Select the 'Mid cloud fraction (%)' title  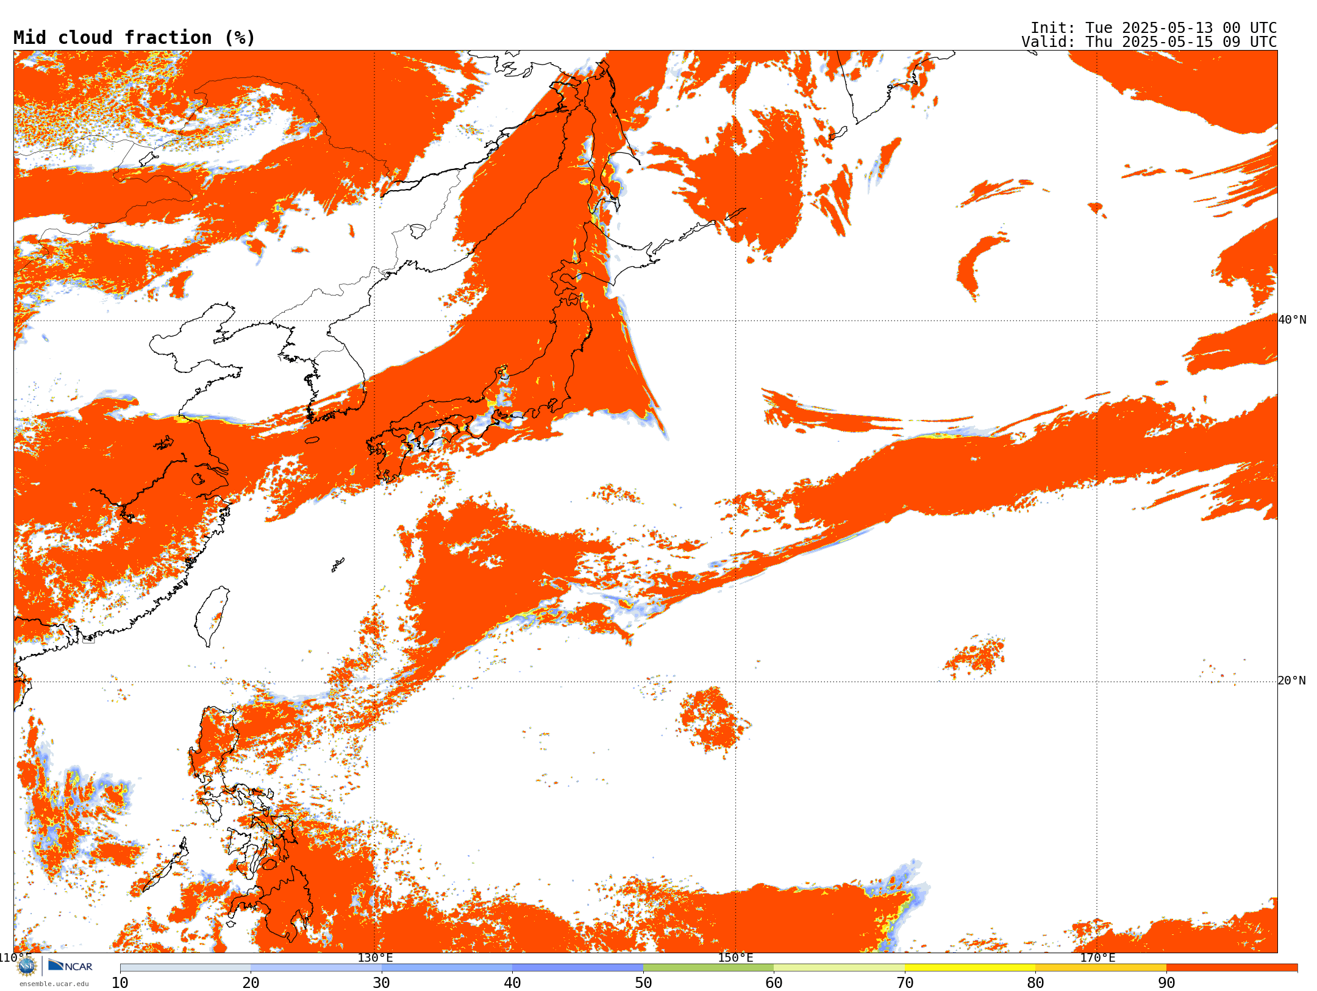coord(134,38)
